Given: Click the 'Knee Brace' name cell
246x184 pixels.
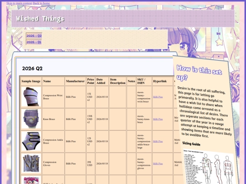Looking at the screenshot, I should [x=53, y=119].
